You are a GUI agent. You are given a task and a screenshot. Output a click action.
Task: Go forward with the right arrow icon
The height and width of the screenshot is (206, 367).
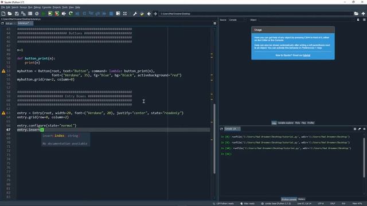(x=155, y=14)
